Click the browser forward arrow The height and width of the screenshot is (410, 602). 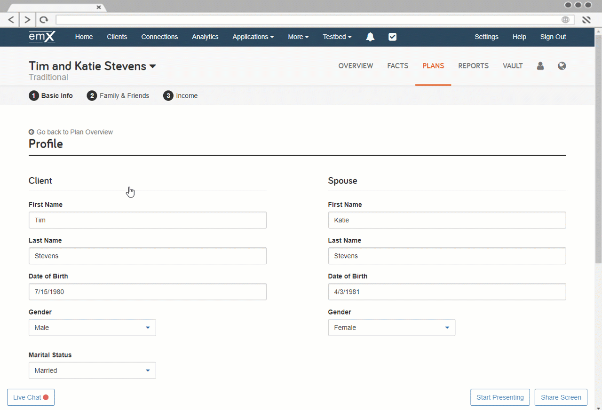point(27,20)
